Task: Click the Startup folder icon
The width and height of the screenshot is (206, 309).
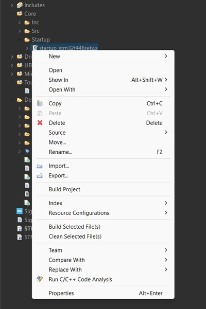Action: pyautogui.click(x=27, y=40)
